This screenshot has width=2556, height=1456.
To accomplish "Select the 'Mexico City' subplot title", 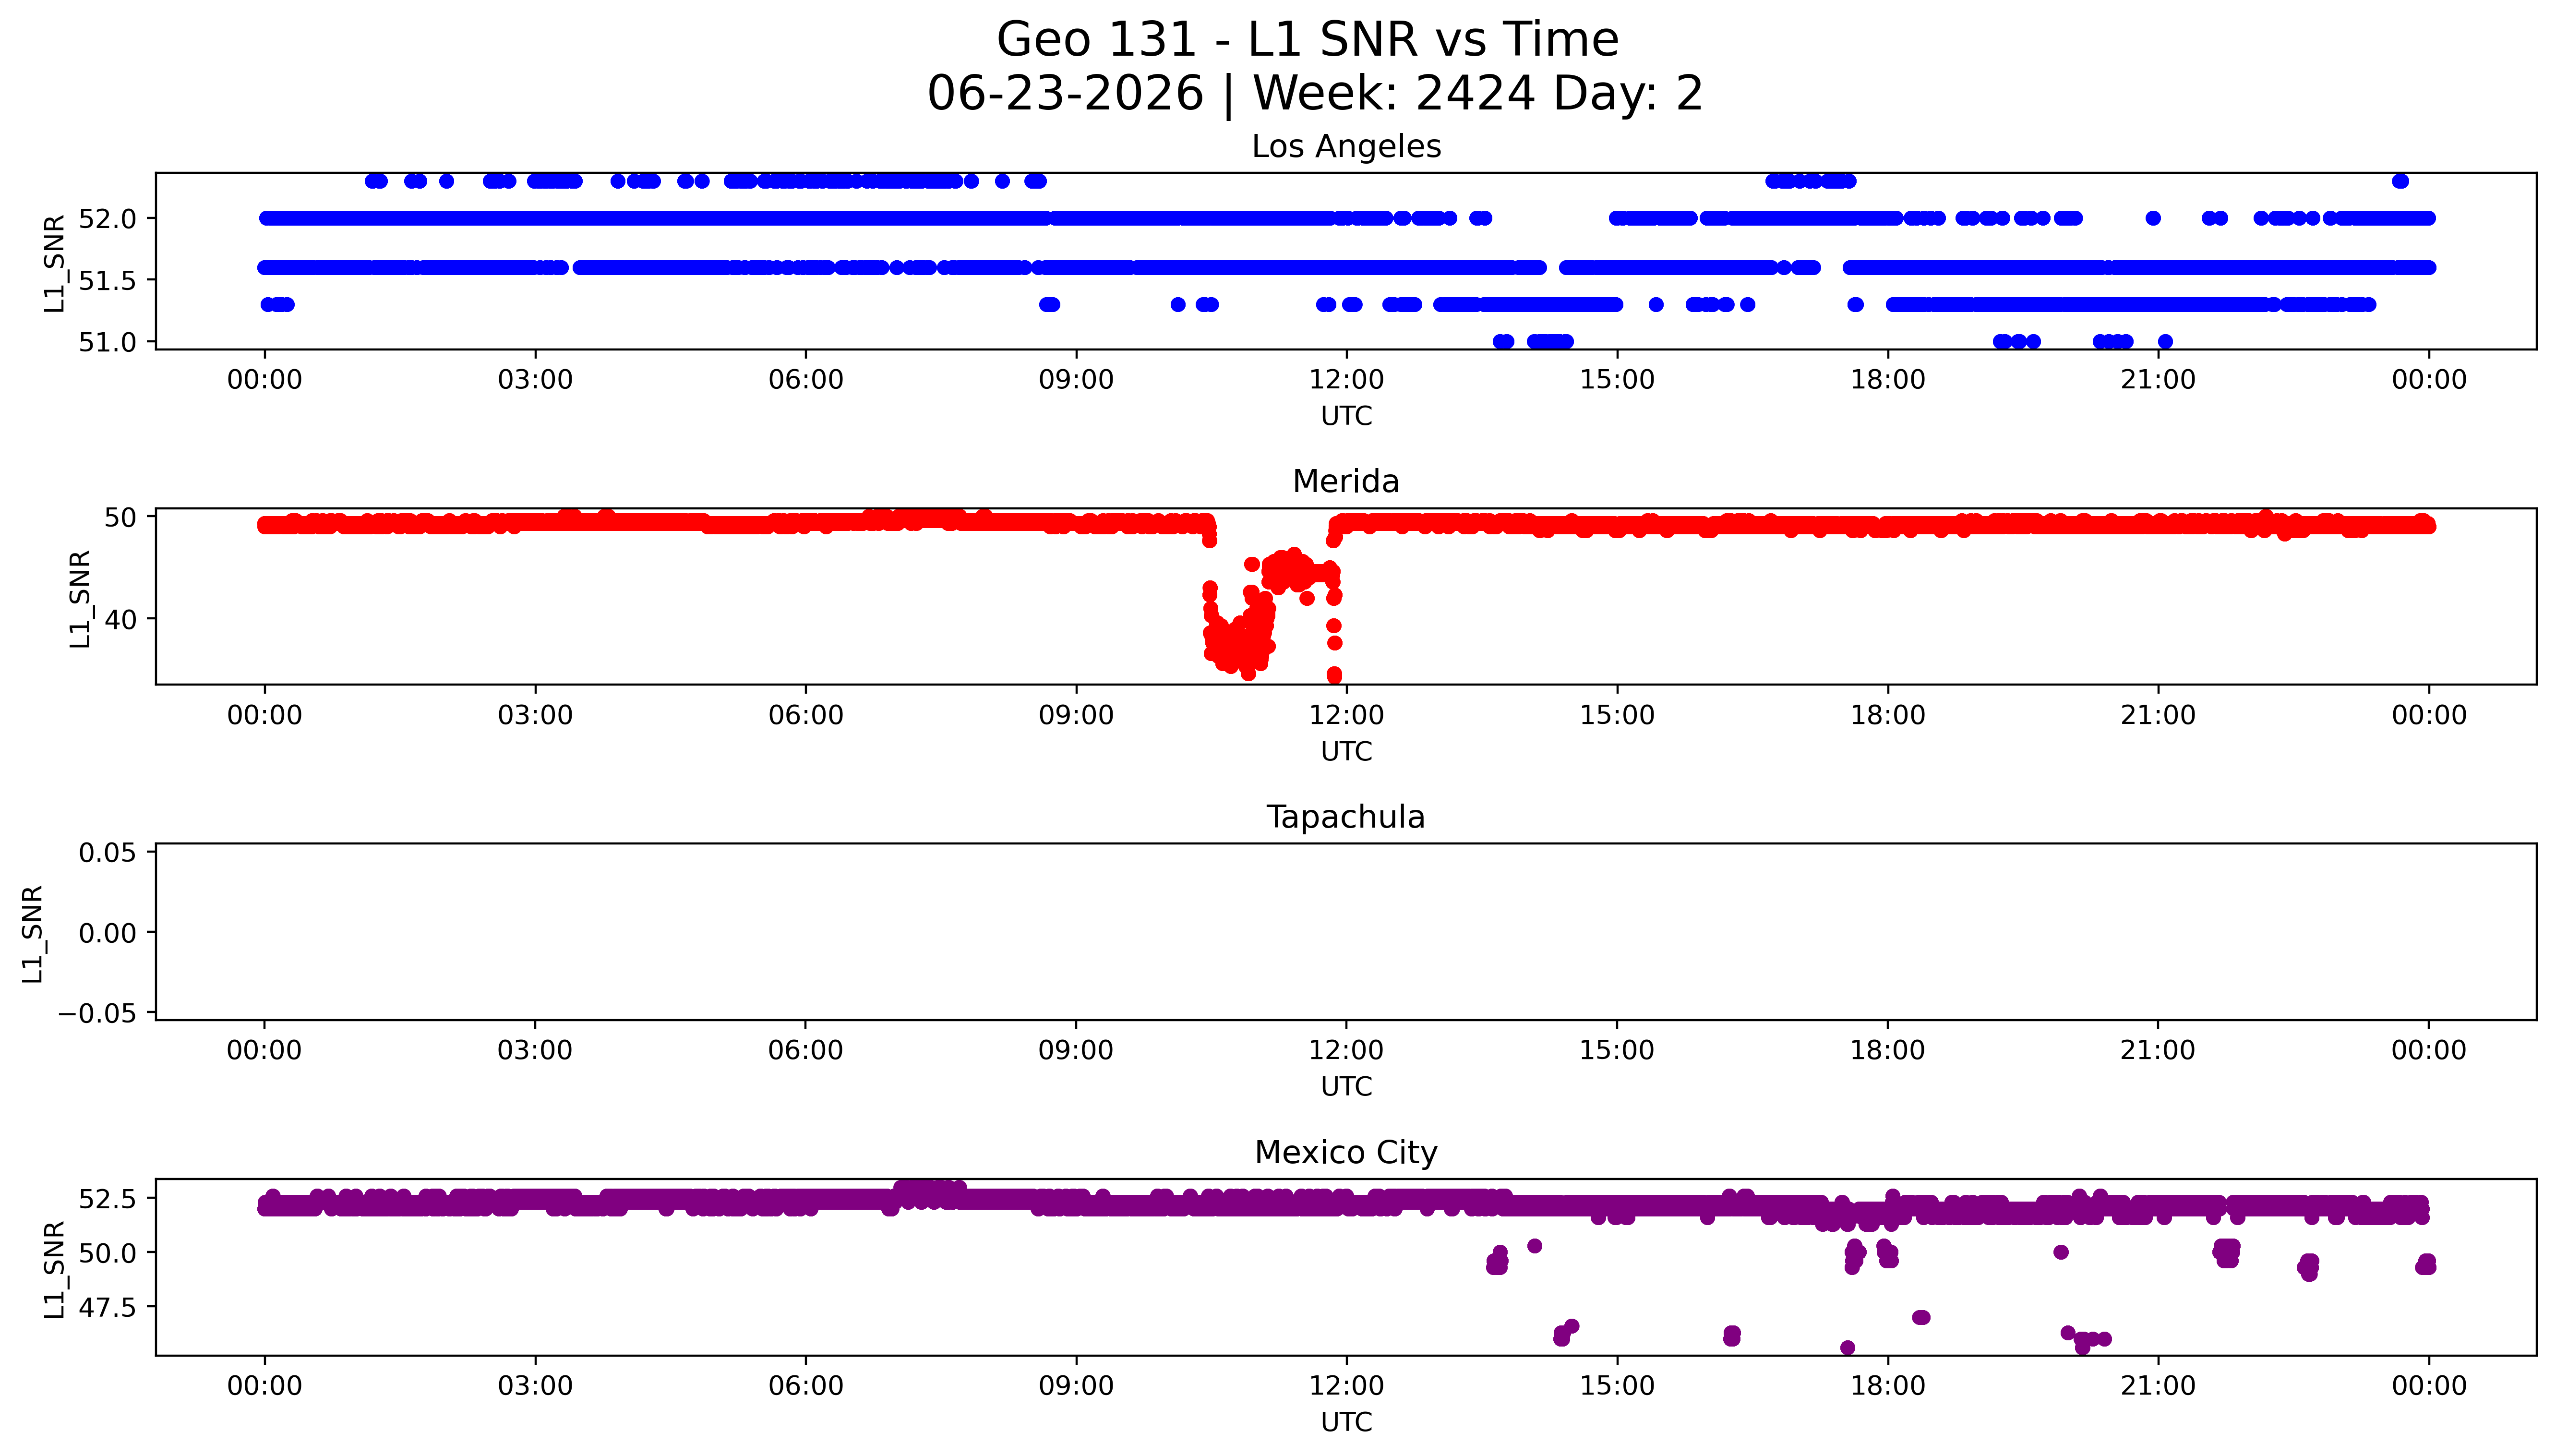I will 1345,1153.
